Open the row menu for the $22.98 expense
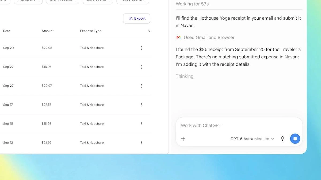 click(x=142, y=48)
